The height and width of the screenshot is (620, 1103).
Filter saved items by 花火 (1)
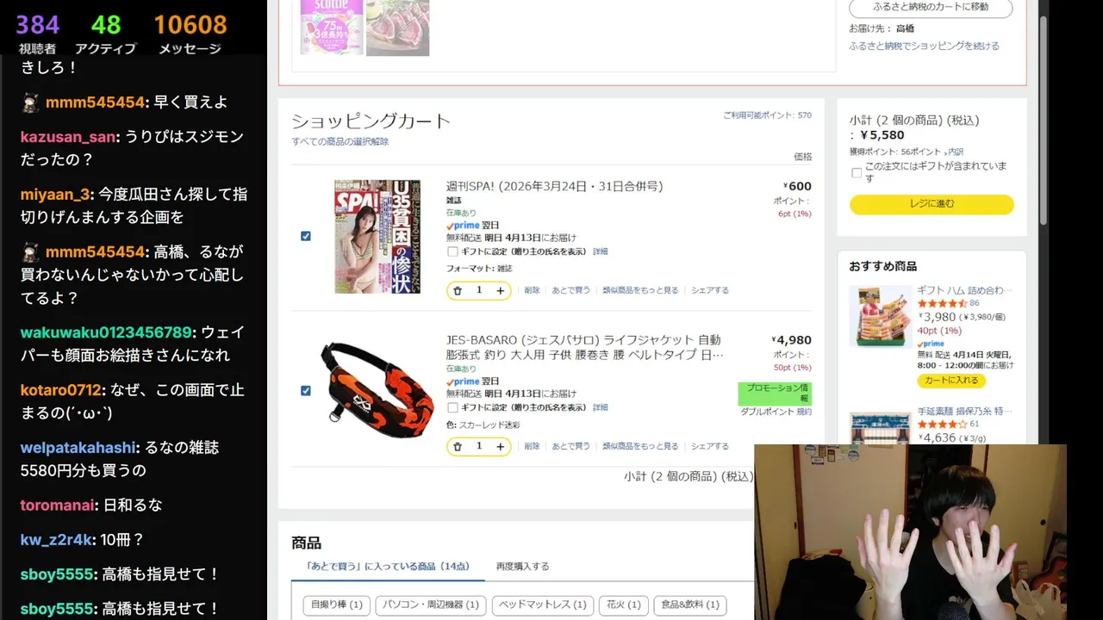click(x=624, y=604)
